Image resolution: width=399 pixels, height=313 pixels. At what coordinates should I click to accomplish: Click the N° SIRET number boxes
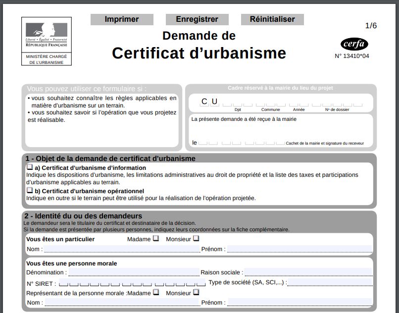[x=132, y=283]
